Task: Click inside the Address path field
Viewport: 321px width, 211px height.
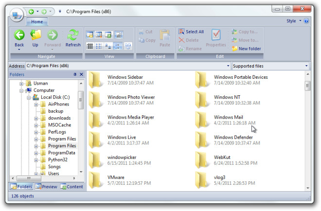Action: 125,66
